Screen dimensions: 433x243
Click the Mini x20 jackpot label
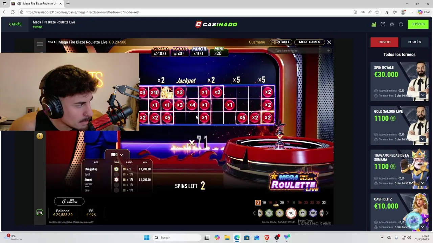(219, 51)
